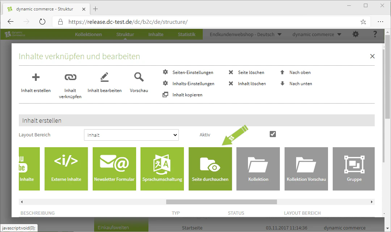Click tile list scroll right arrow
The height and width of the screenshot is (232, 391).
point(371,202)
